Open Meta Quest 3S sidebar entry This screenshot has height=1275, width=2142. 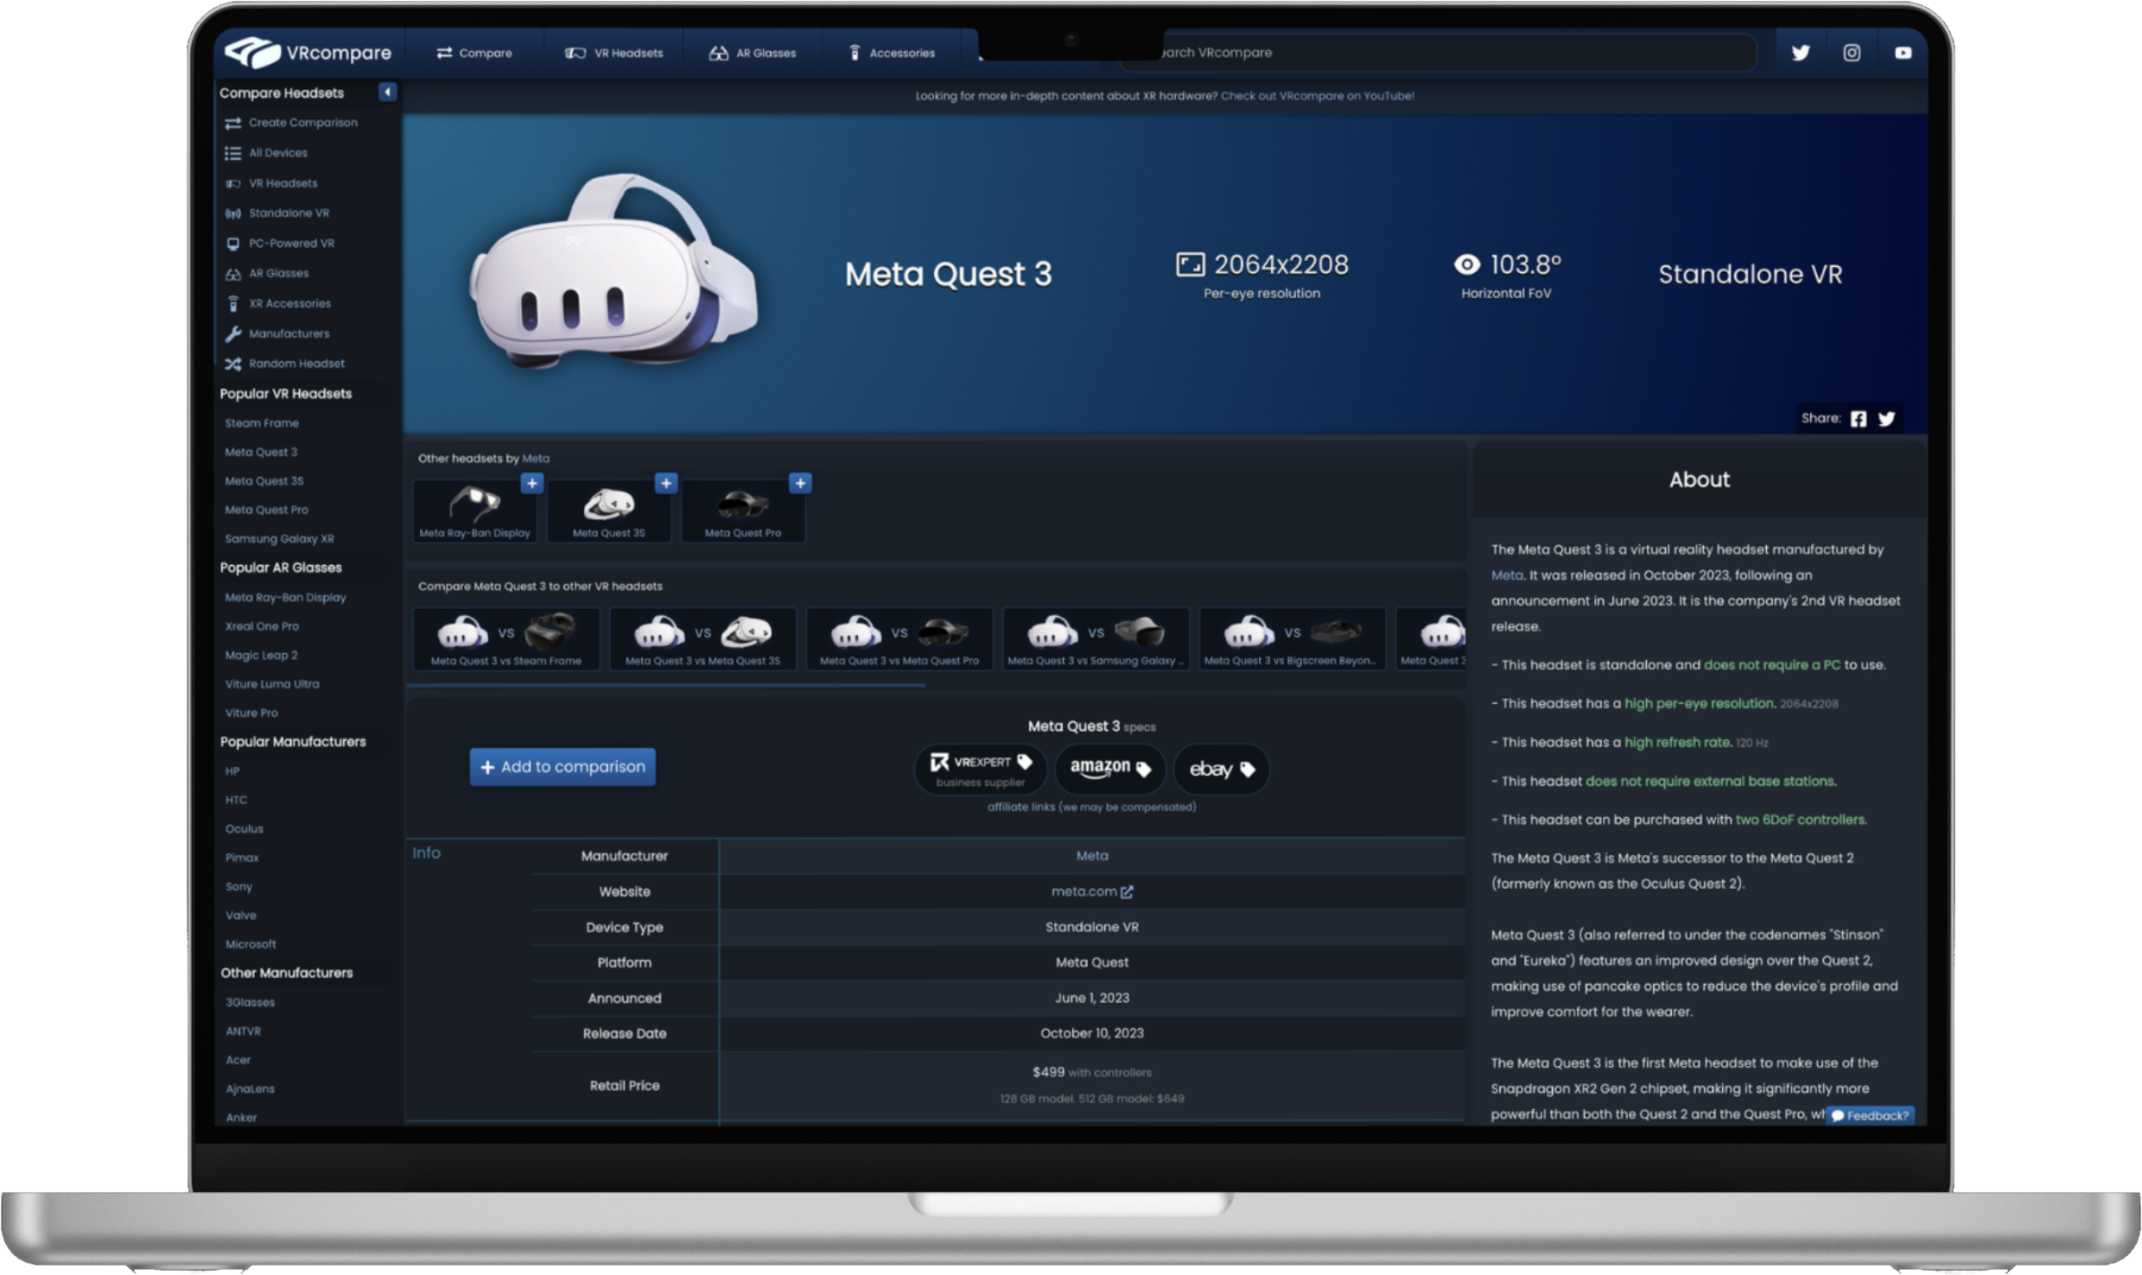(264, 481)
